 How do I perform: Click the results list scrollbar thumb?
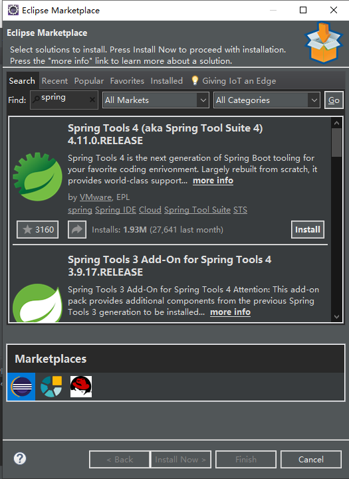point(336,143)
